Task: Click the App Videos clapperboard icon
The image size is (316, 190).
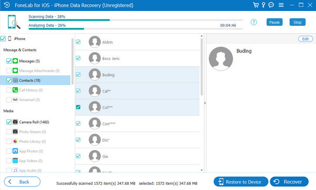Action: tap(15, 161)
